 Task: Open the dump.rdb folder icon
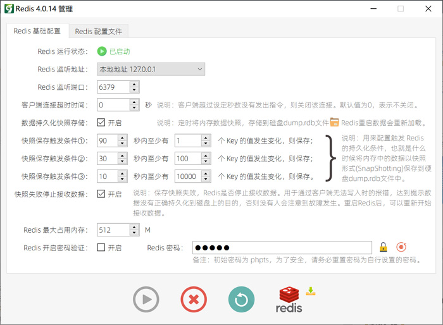coord(335,122)
